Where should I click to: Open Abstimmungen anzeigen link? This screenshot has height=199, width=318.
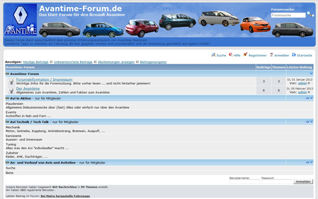pos(116,62)
